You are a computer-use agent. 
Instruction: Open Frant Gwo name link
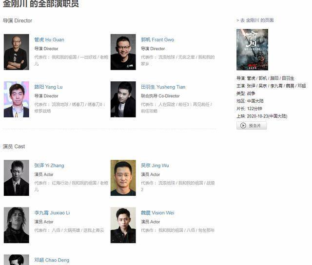157,40
